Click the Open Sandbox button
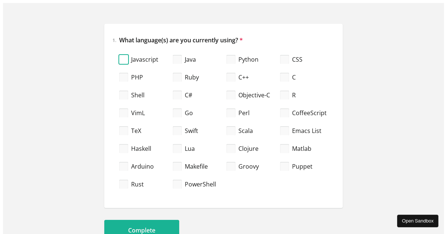This screenshot has height=234, width=447. pyautogui.click(x=418, y=221)
